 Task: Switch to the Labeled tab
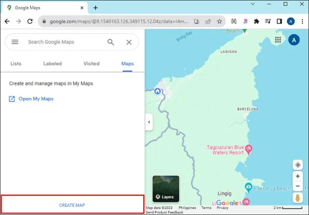tap(52, 64)
